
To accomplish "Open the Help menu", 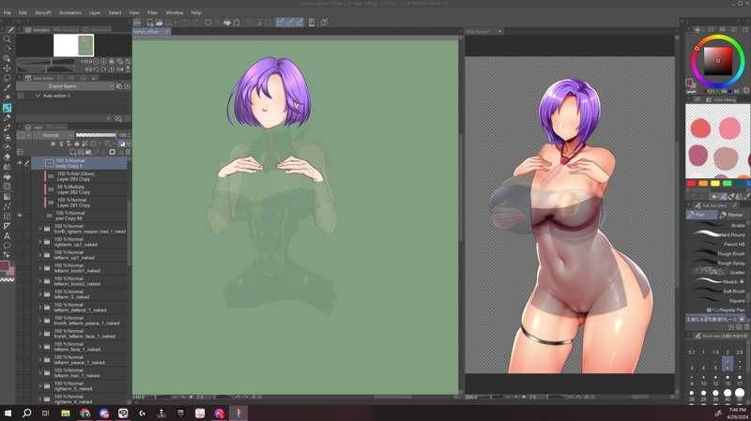I will coord(196,12).
